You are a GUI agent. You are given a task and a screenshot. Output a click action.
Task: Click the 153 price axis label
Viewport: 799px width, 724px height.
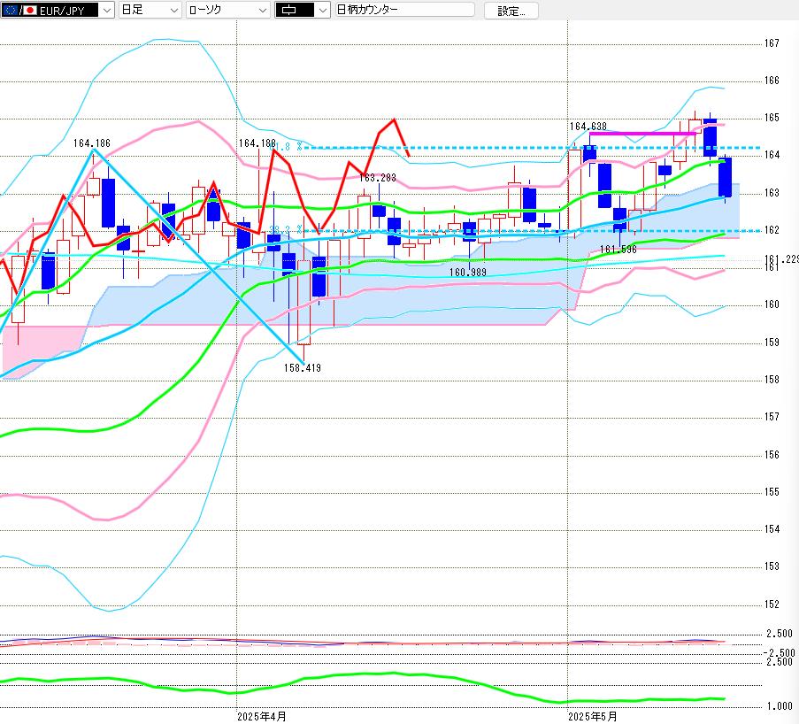coord(772,566)
